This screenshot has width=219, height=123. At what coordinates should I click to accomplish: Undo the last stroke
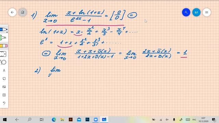point(4,103)
